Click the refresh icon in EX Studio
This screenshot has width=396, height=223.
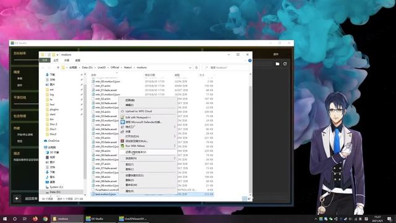pos(285,64)
